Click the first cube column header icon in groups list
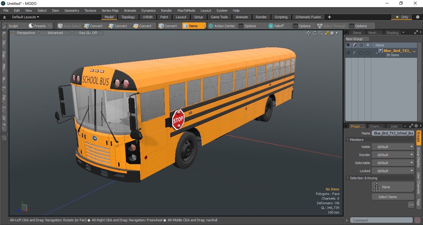 point(361,45)
